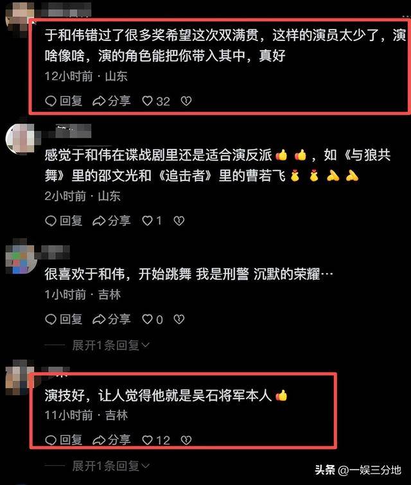Open the 吉林 commenter's avatar above 很喜欢于和伟
The height and width of the screenshot is (485, 411).
(x=21, y=257)
